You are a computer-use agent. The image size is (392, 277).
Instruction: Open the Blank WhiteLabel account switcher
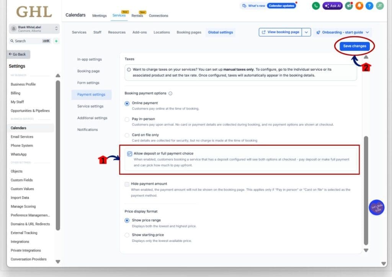point(34,29)
